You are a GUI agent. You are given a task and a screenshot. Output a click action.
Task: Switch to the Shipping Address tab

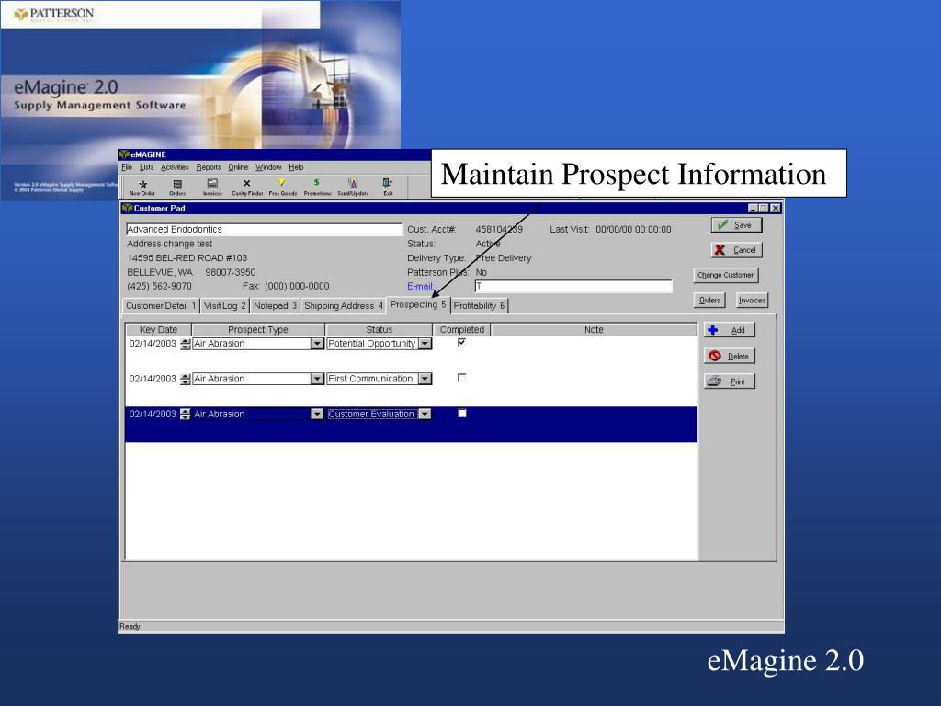[343, 305]
